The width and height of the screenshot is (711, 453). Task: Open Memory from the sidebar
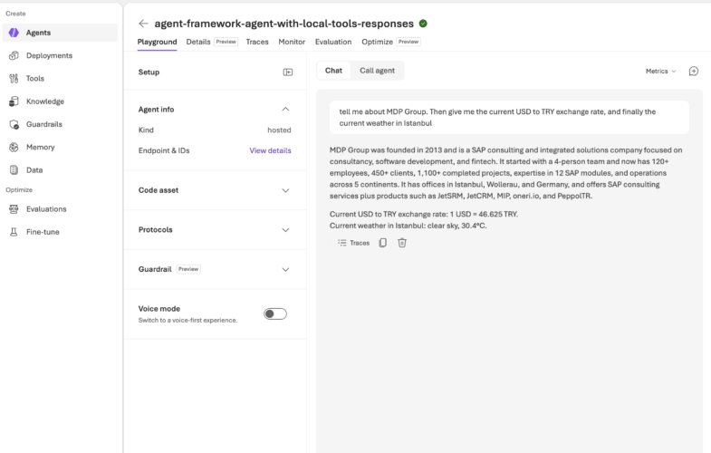tap(41, 147)
